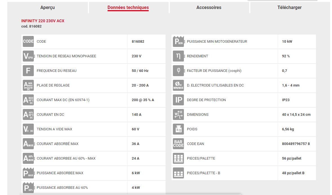Click the P GEN generator power icon
This screenshot has height=195, width=332.
pos(178,42)
